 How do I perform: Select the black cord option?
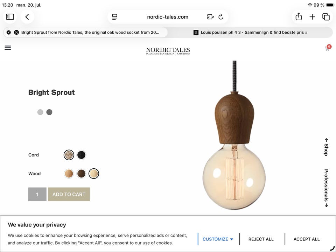[82, 155]
